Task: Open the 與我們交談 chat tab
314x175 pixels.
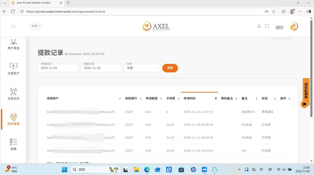Action: [306, 90]
